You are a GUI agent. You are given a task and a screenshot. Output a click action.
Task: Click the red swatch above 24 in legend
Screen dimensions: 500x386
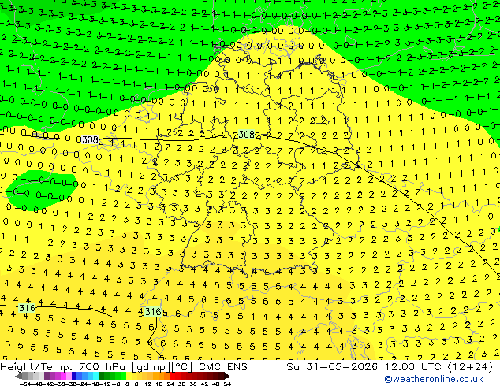[172, 376]
